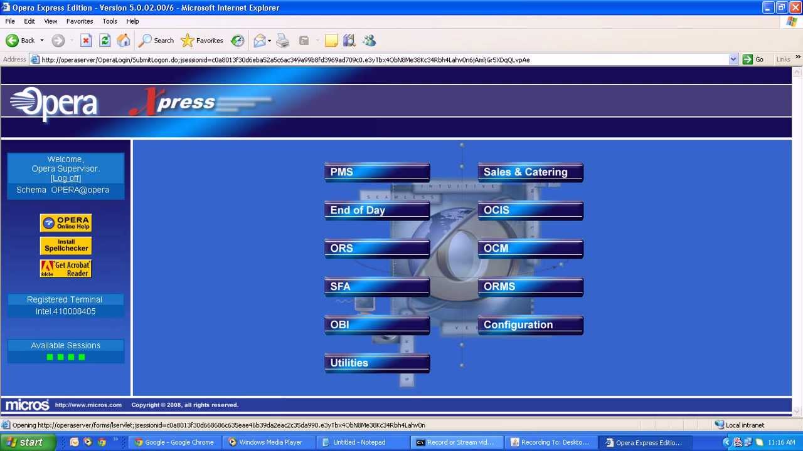
Task: Open the Edit menu
Action: tap(29, 21)
